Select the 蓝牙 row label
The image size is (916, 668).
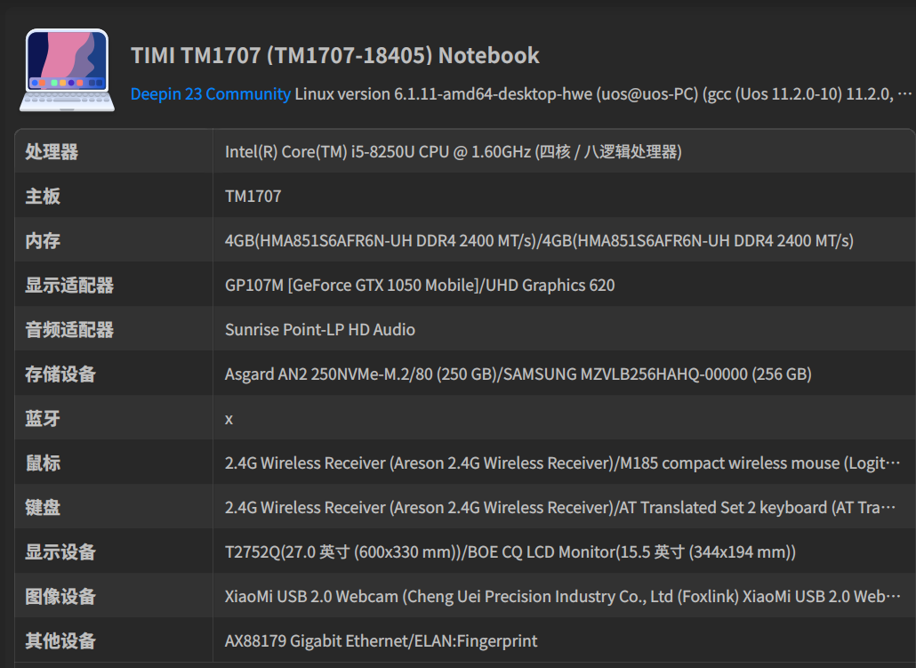(x=43, y=419)
